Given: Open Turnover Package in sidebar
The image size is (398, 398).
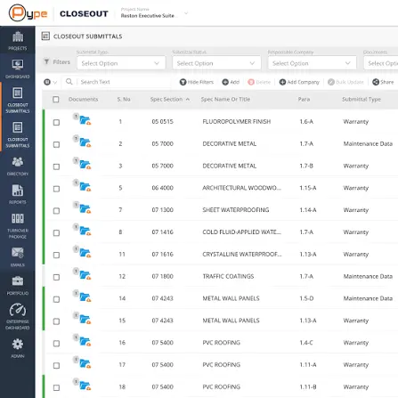Looking at the screenshot, I should click(x=18, y=226).
